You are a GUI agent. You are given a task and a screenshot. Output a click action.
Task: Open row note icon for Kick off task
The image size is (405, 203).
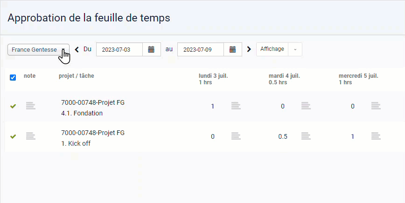pos(31,136)
